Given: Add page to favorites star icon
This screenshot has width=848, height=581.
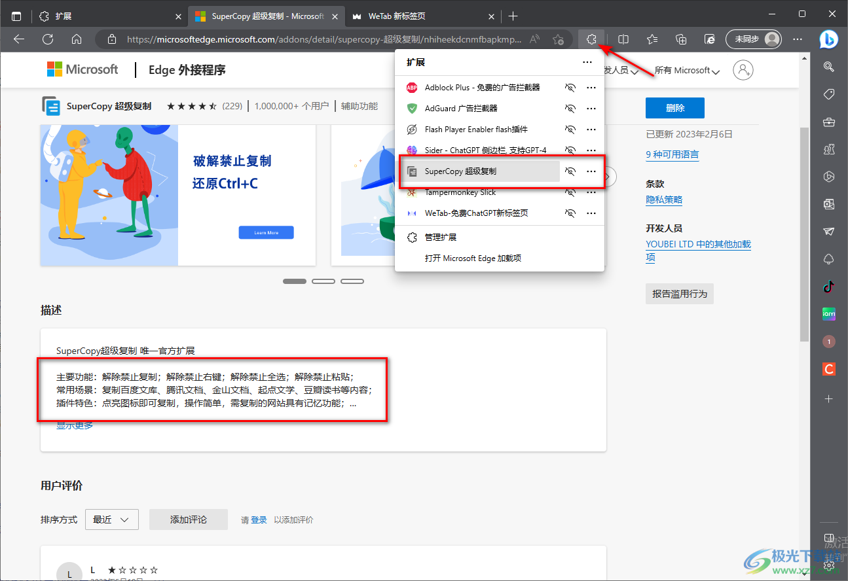Looking at the screenshot, I should point(558,39).
